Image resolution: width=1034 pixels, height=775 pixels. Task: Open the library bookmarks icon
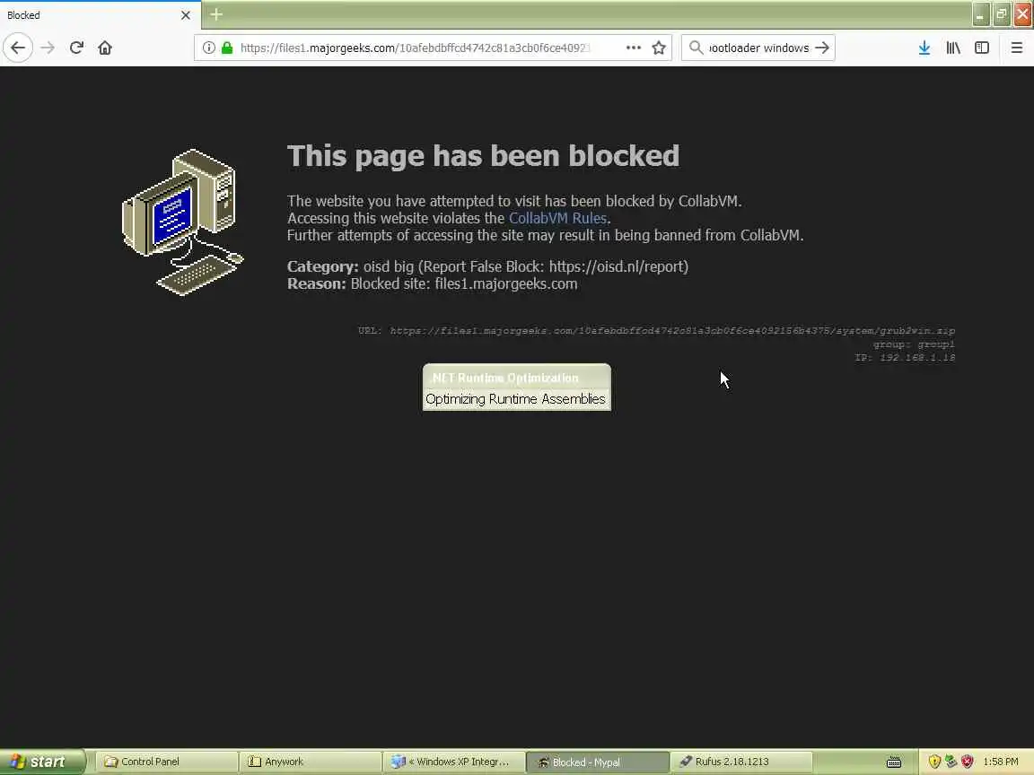953,48
